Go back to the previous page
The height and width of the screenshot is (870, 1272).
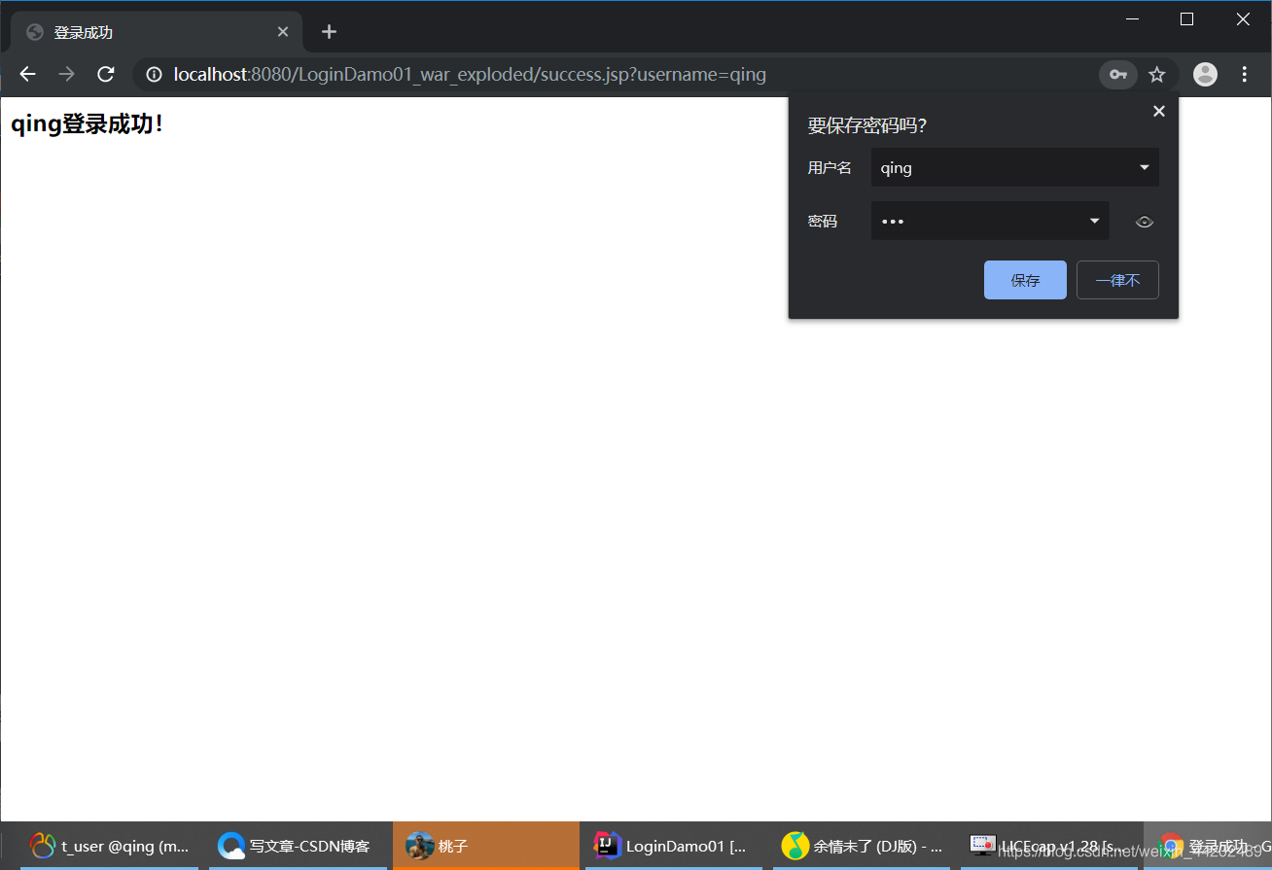pos(27,74)
